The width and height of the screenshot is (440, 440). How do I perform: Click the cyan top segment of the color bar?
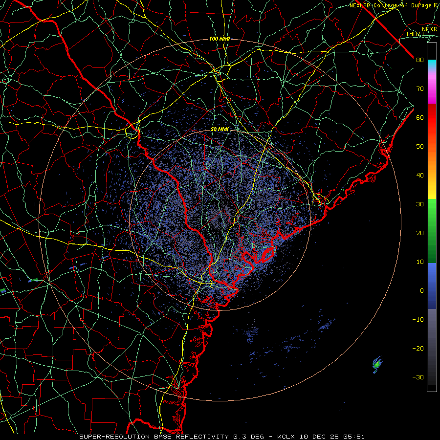tap(432, 64)
